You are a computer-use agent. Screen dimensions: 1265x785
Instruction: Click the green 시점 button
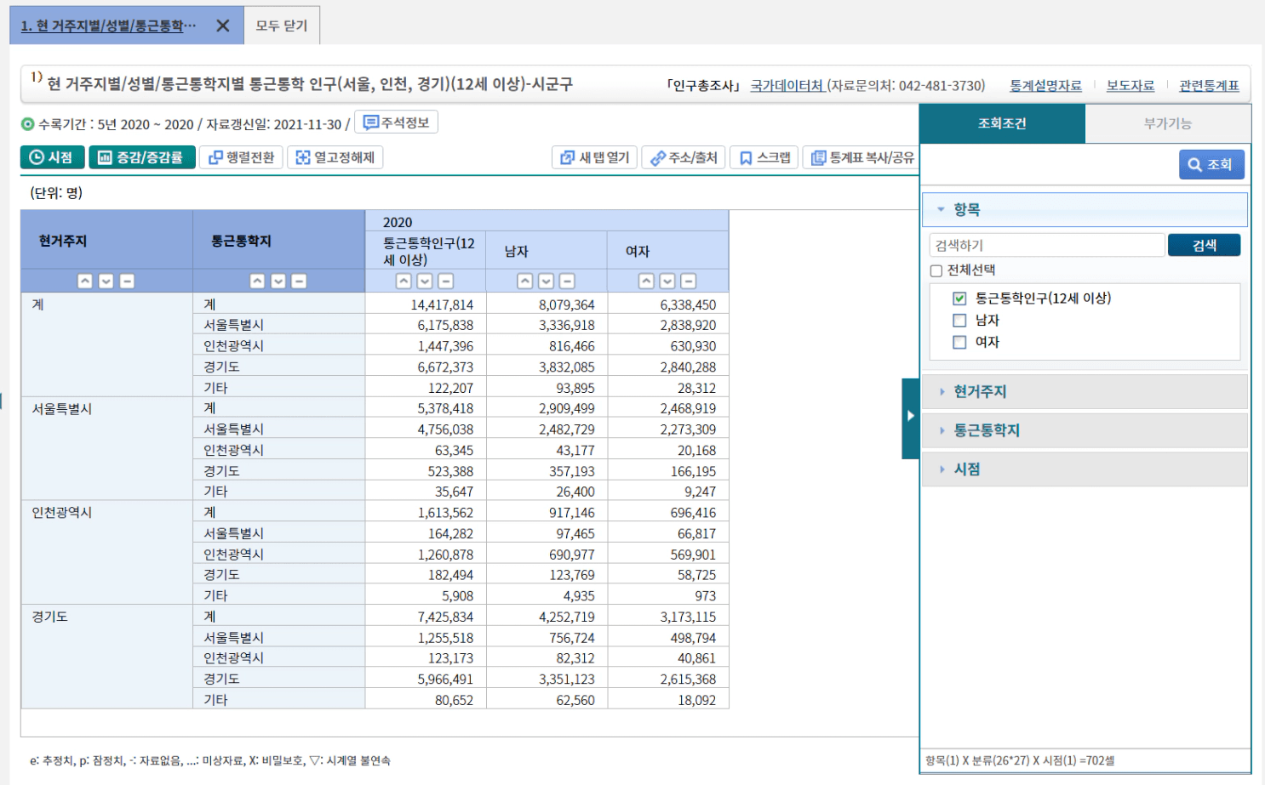(x=52, y=157)
